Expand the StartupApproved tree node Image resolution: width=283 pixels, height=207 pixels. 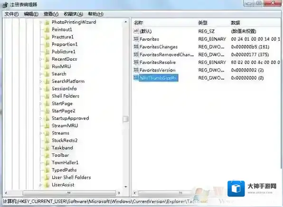coord(41,118)
